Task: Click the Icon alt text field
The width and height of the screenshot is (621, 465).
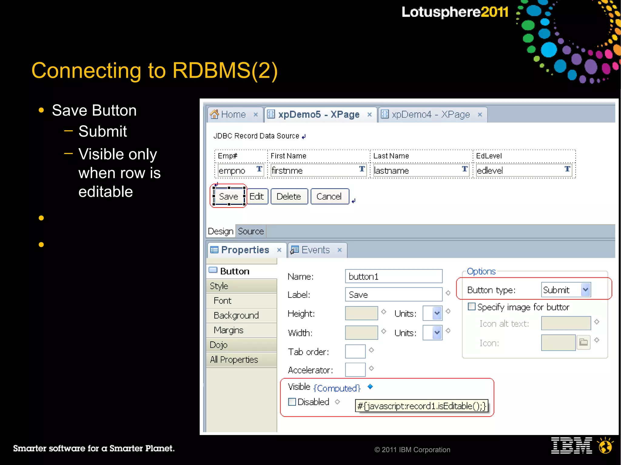Action: tap(566, 323)
